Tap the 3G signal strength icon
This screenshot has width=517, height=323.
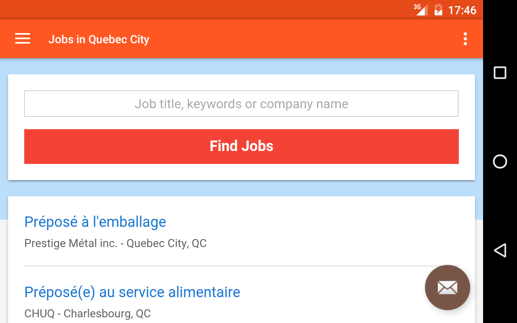[x=420, y=9]
